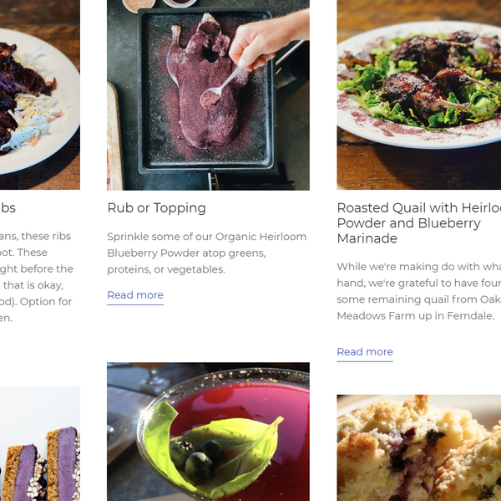
Task: Open the blueberry crumb cake photo
Action: click(418, 447)
